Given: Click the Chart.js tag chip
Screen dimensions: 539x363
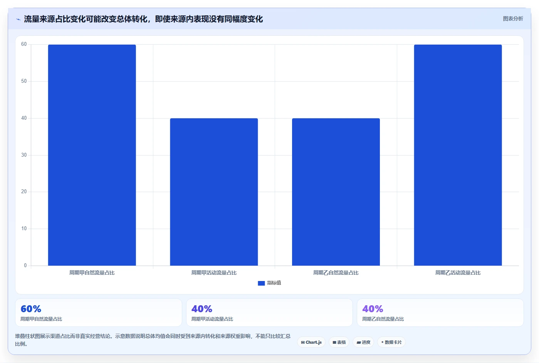Looking at the screenshot, I should coord(311,342).
